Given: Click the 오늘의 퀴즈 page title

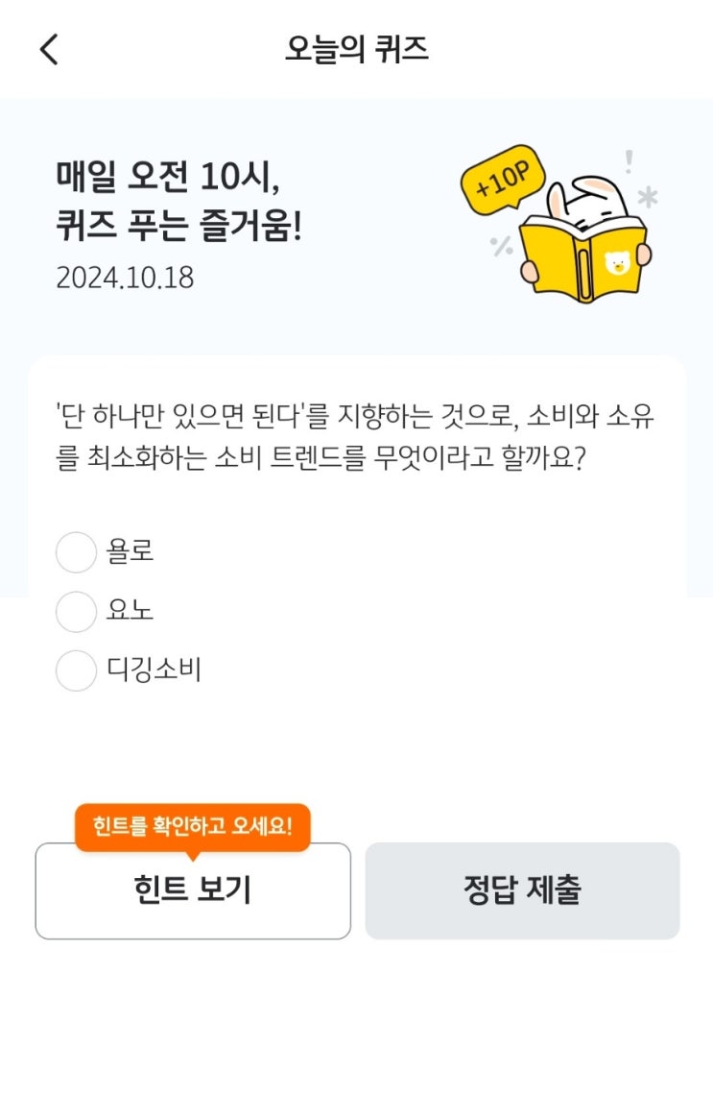Looking at the screenshot, I should point(356,49).
